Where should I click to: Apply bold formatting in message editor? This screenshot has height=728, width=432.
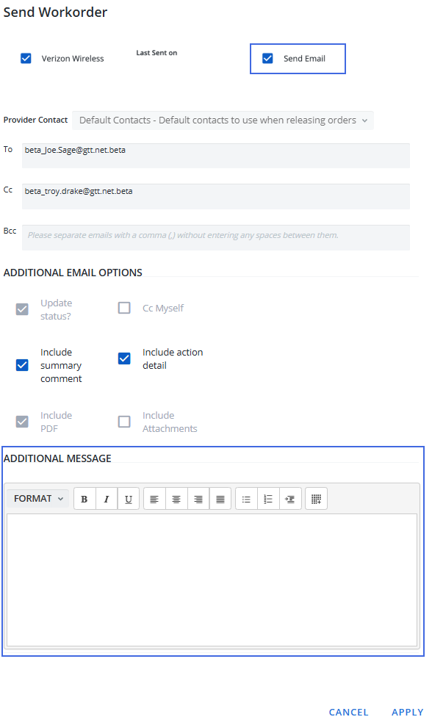click(84, 499)
